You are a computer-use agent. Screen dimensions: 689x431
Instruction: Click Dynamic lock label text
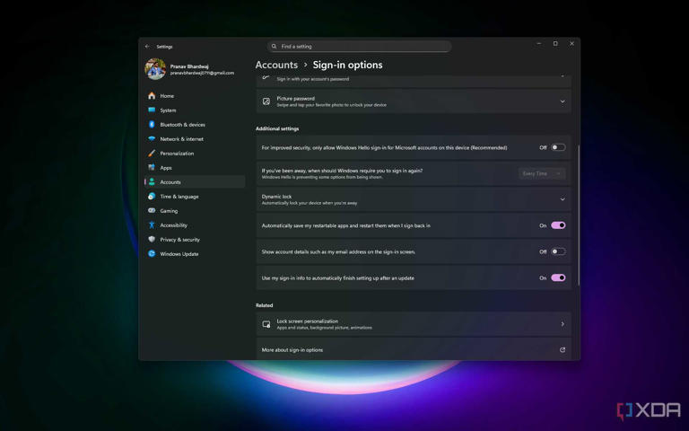tap(276, 197)
